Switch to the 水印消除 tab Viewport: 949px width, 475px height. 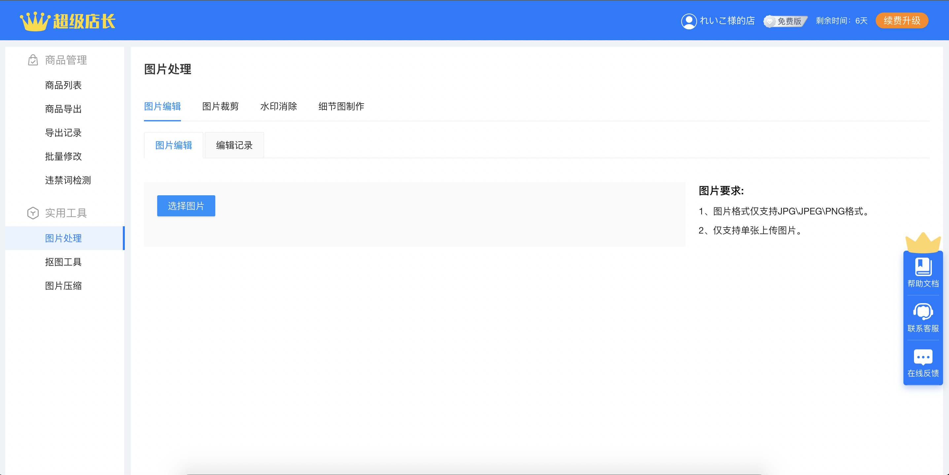pyautogui.click(x=278, y=106)
